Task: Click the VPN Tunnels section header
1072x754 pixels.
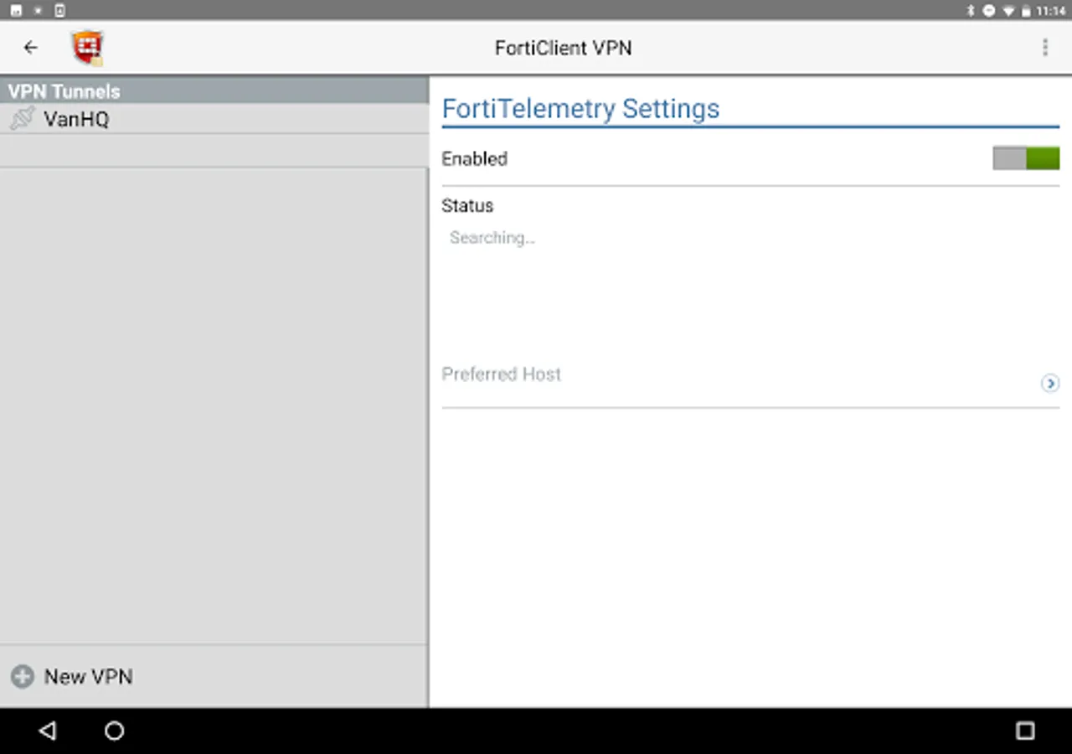Action: pyautogui.click(x=64, y=91)
